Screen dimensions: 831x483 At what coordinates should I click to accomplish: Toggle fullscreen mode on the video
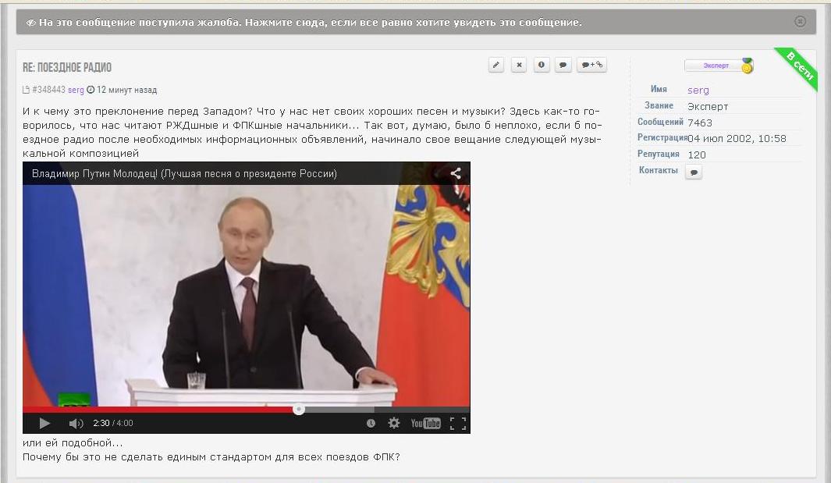(458, 423)
